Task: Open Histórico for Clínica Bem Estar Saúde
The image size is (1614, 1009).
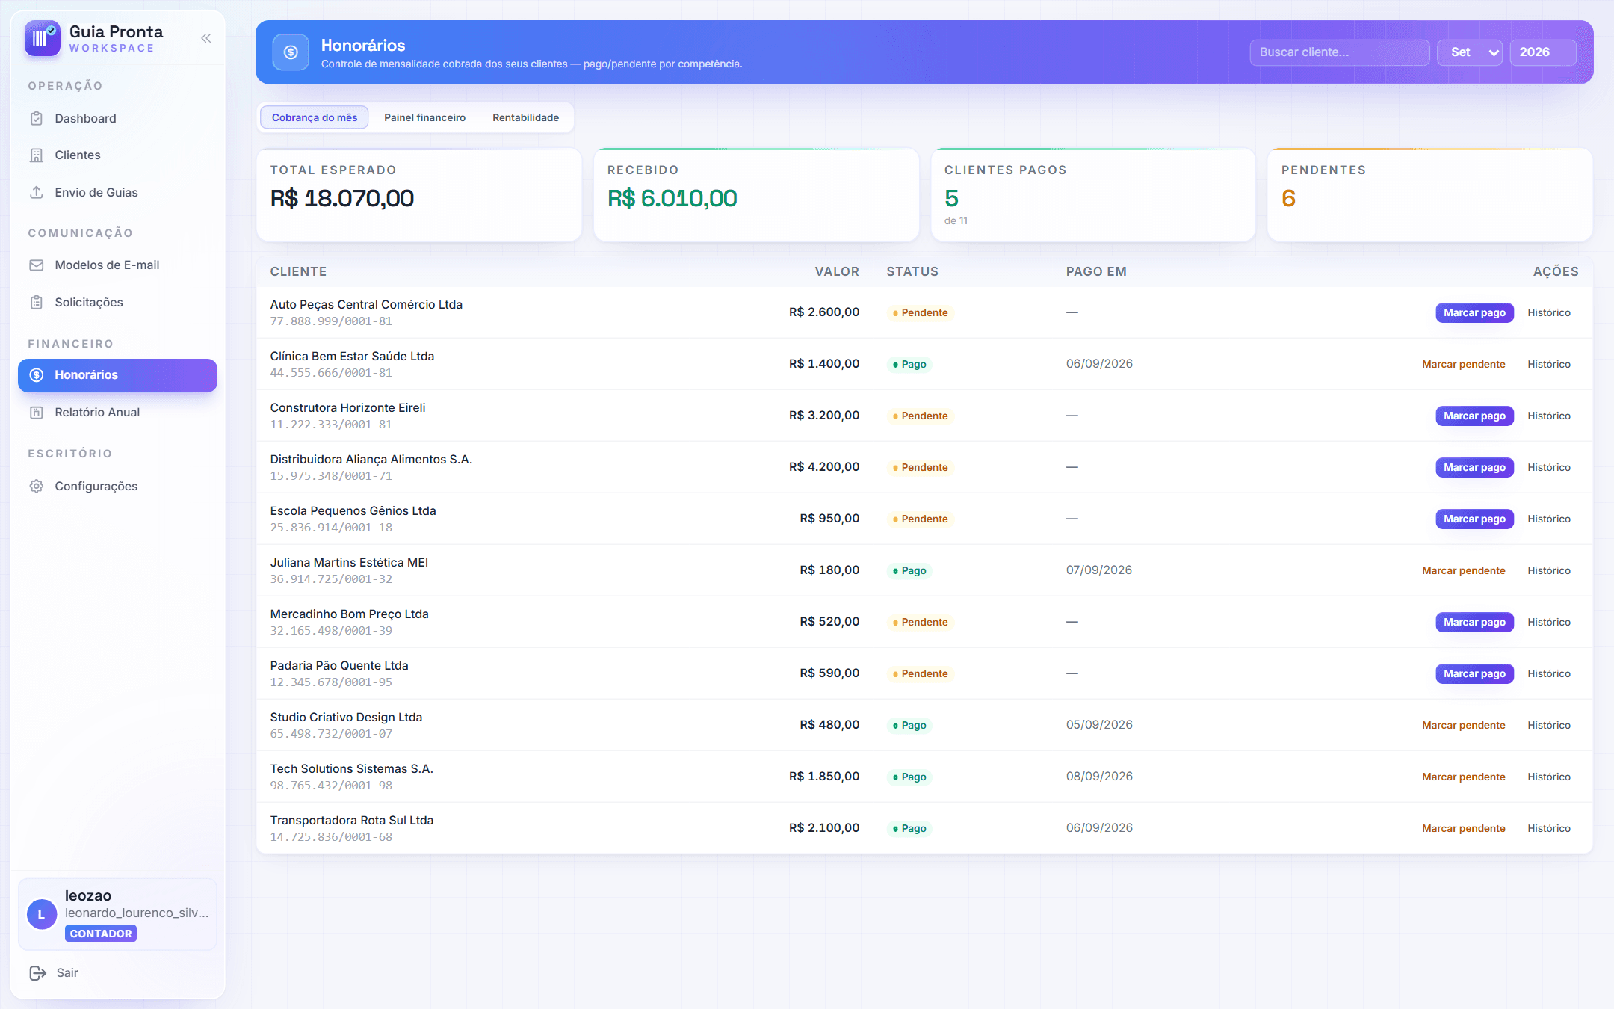Action: point(1548,364)
